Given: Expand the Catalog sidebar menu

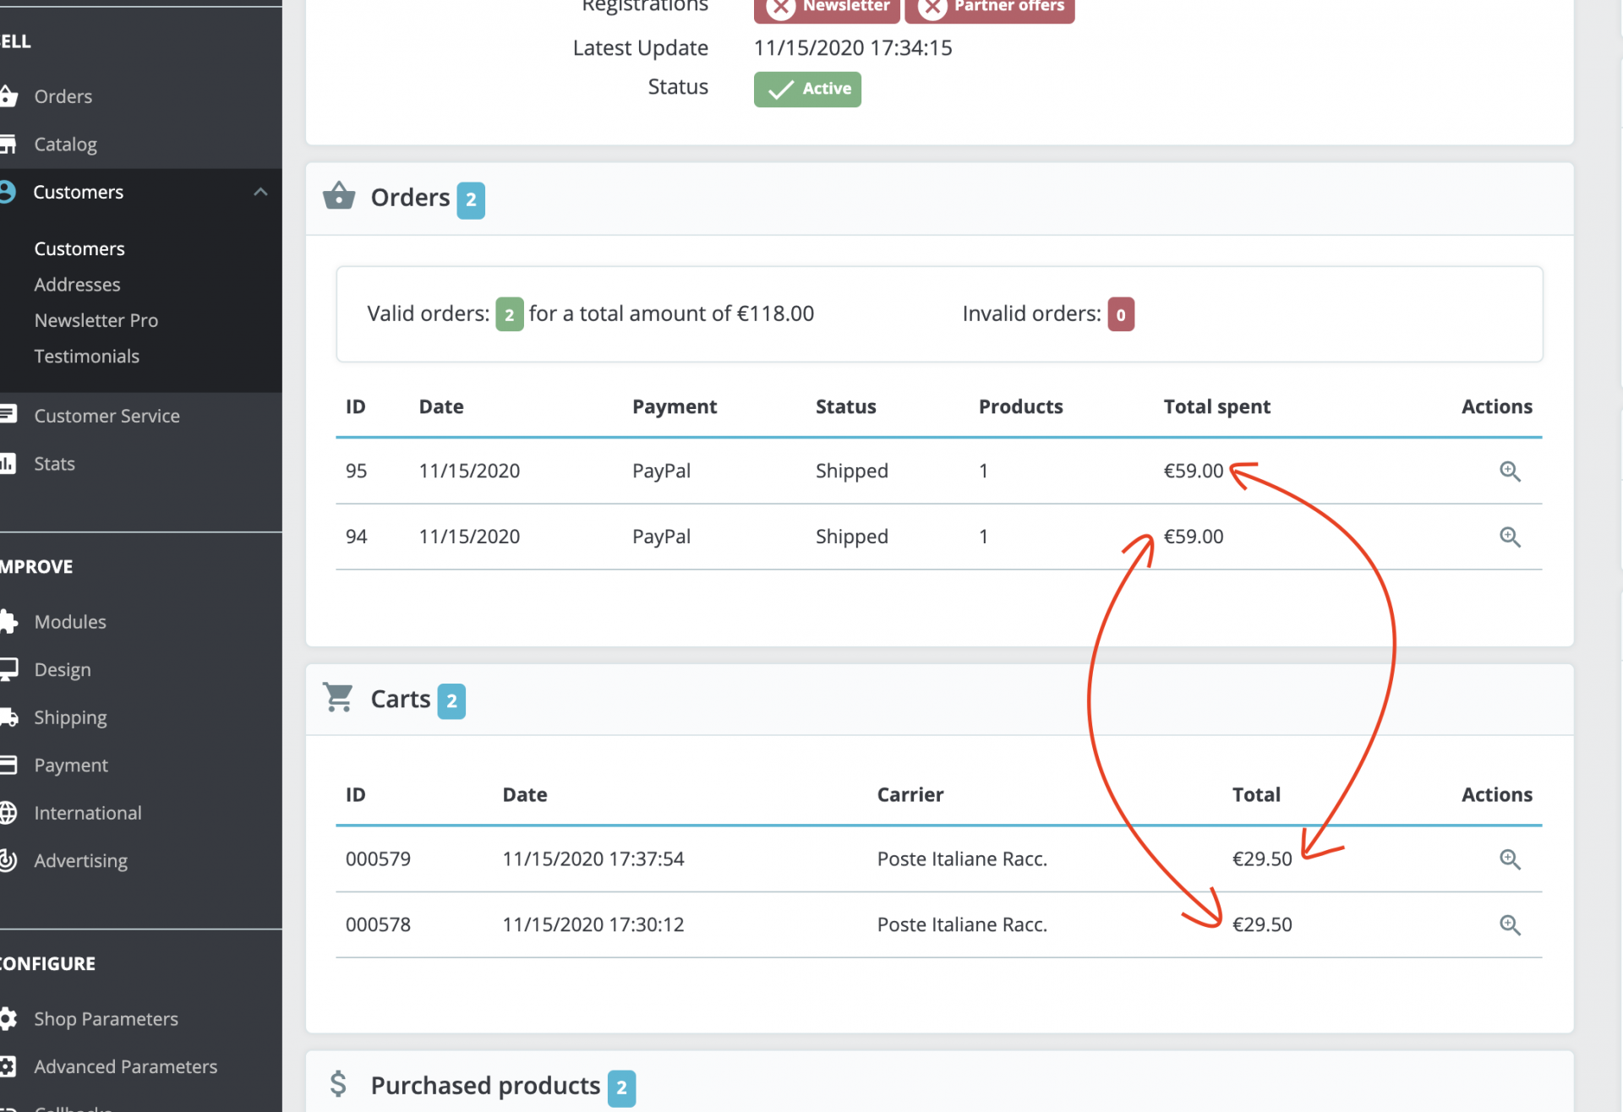Looking at the screenshot, I should click(65, 144).
